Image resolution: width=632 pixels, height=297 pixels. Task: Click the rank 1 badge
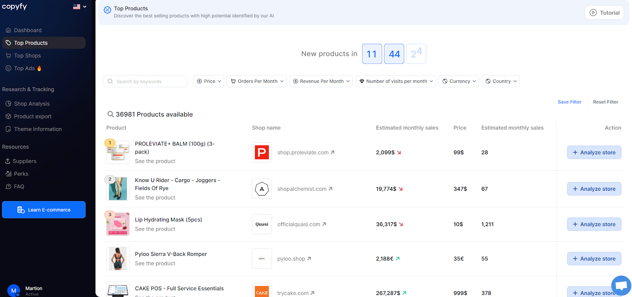tap(110, 143)
